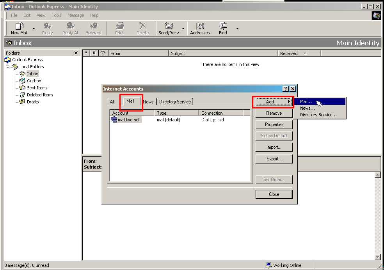Click the Connection column header
Viewport: 384px width, 270px height.
pyautogui.click(x=220, y=113)
